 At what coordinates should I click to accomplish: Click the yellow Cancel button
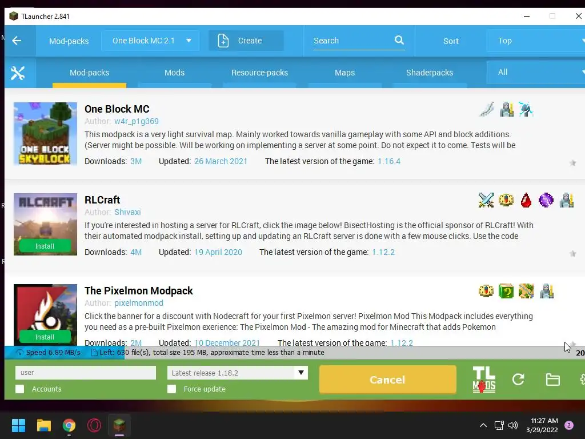click(388, 380)
